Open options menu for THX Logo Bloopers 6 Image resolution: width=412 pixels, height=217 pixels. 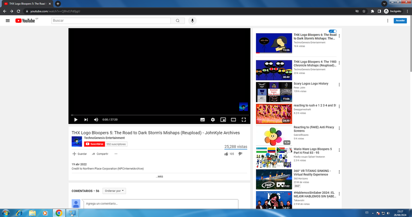pos(339,36)
